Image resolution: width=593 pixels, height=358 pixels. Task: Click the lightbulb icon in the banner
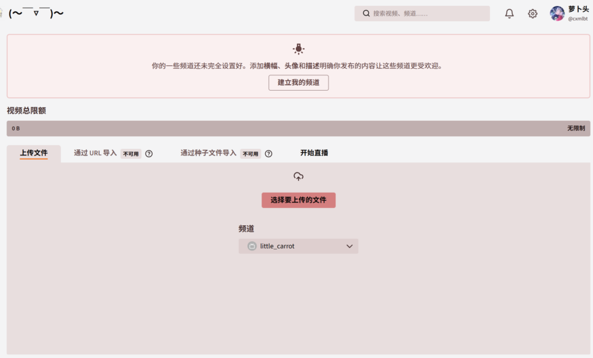[x=298, y=49]
